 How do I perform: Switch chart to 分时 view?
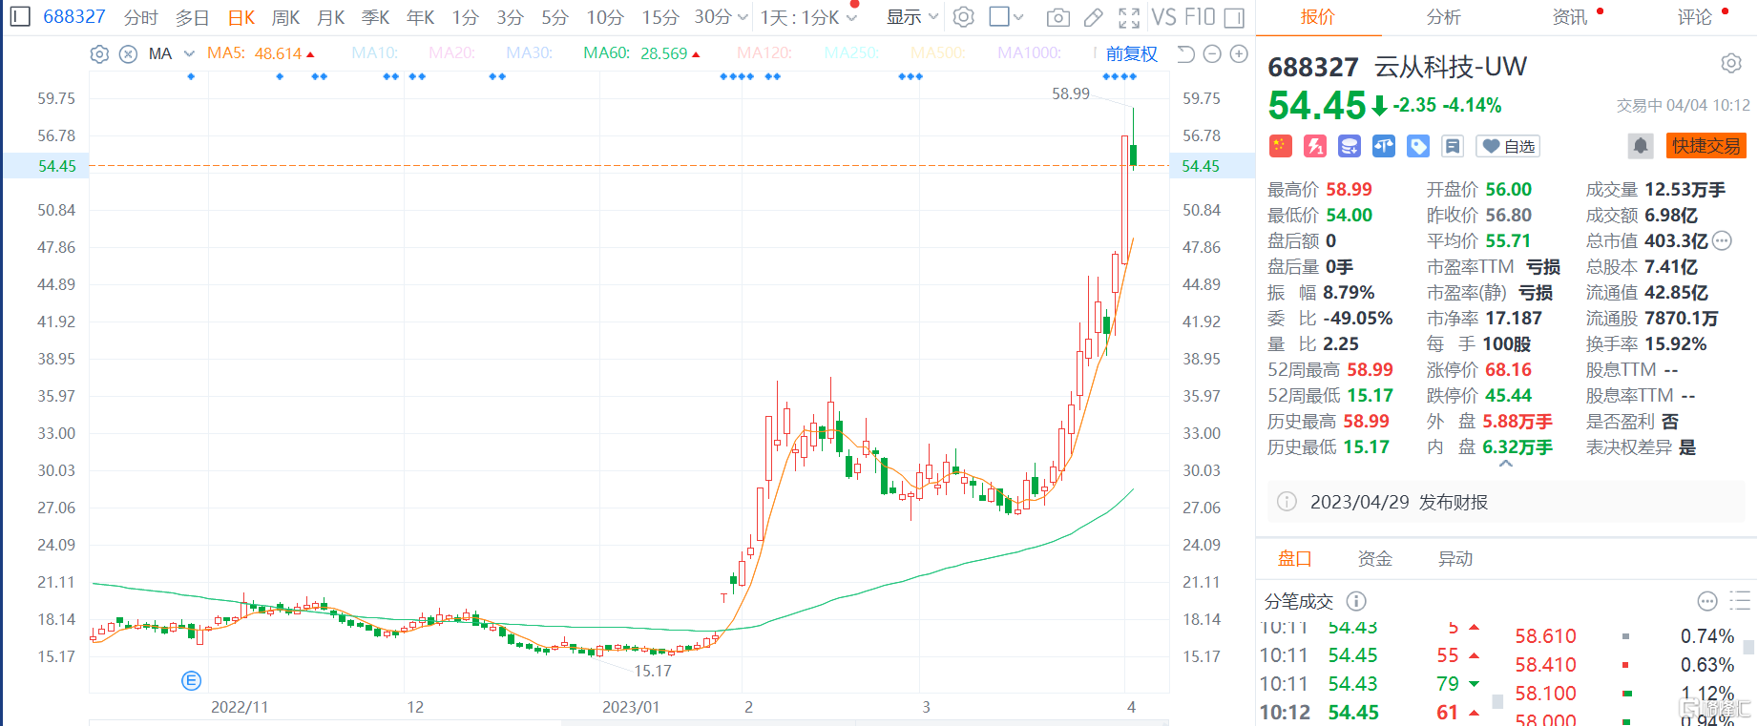click(140, 17)
